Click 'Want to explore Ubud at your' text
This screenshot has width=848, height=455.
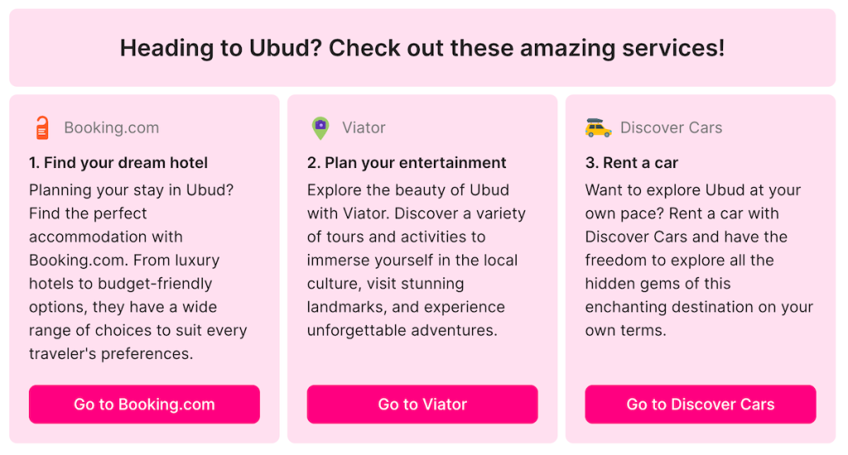693,189
